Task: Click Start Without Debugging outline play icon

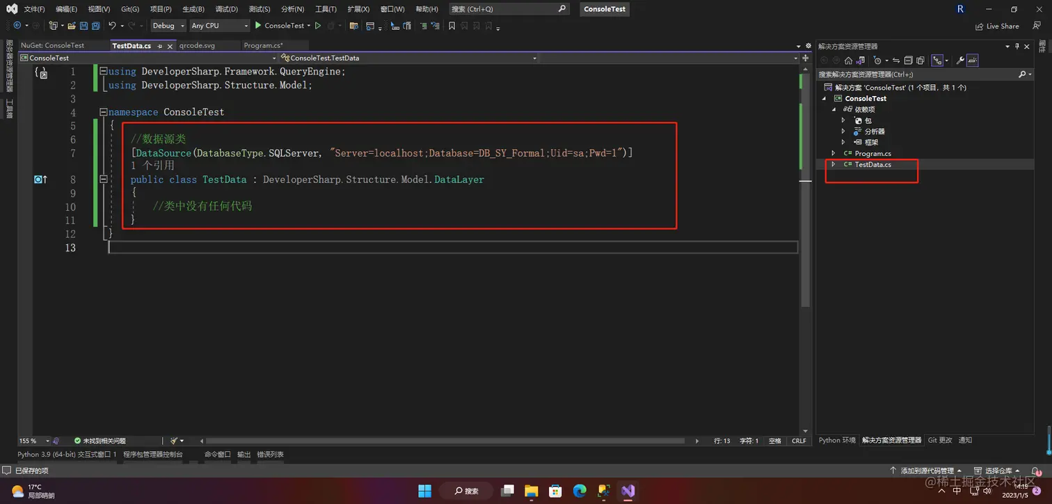Action: 318,26
